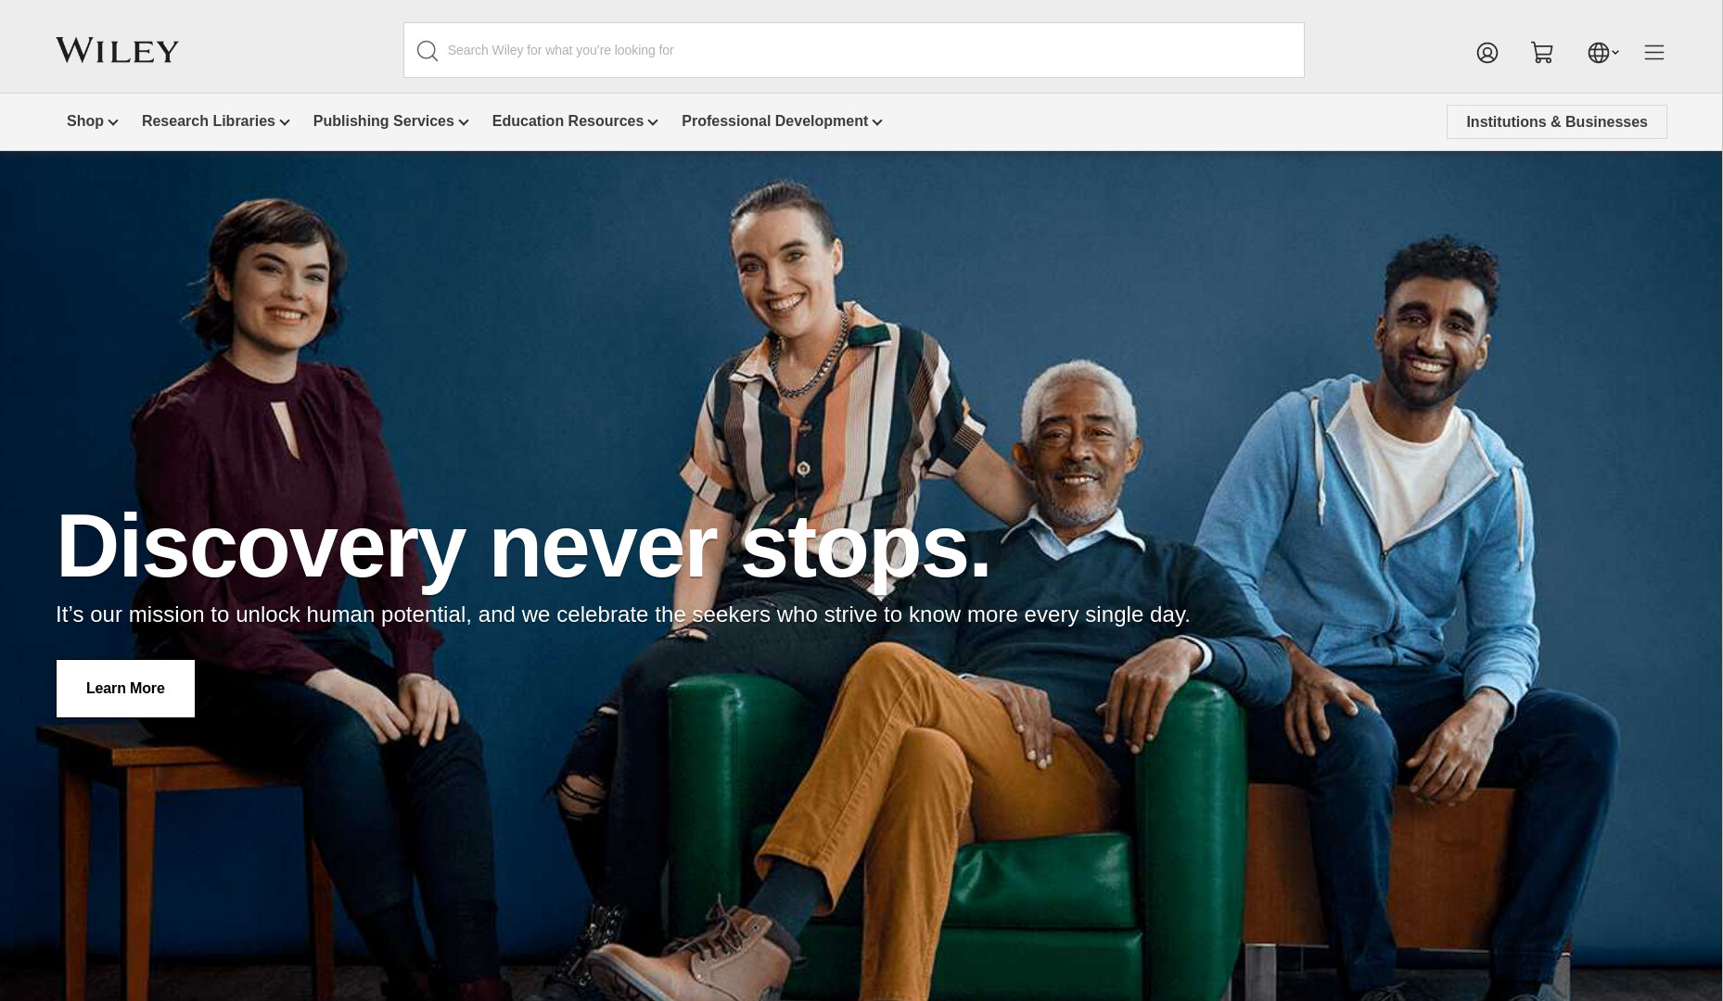The width and height of the screenshot is (1723, 1001).
Task: Click the Institutions & Businesses button
Action: click(x=1557, y=121)
